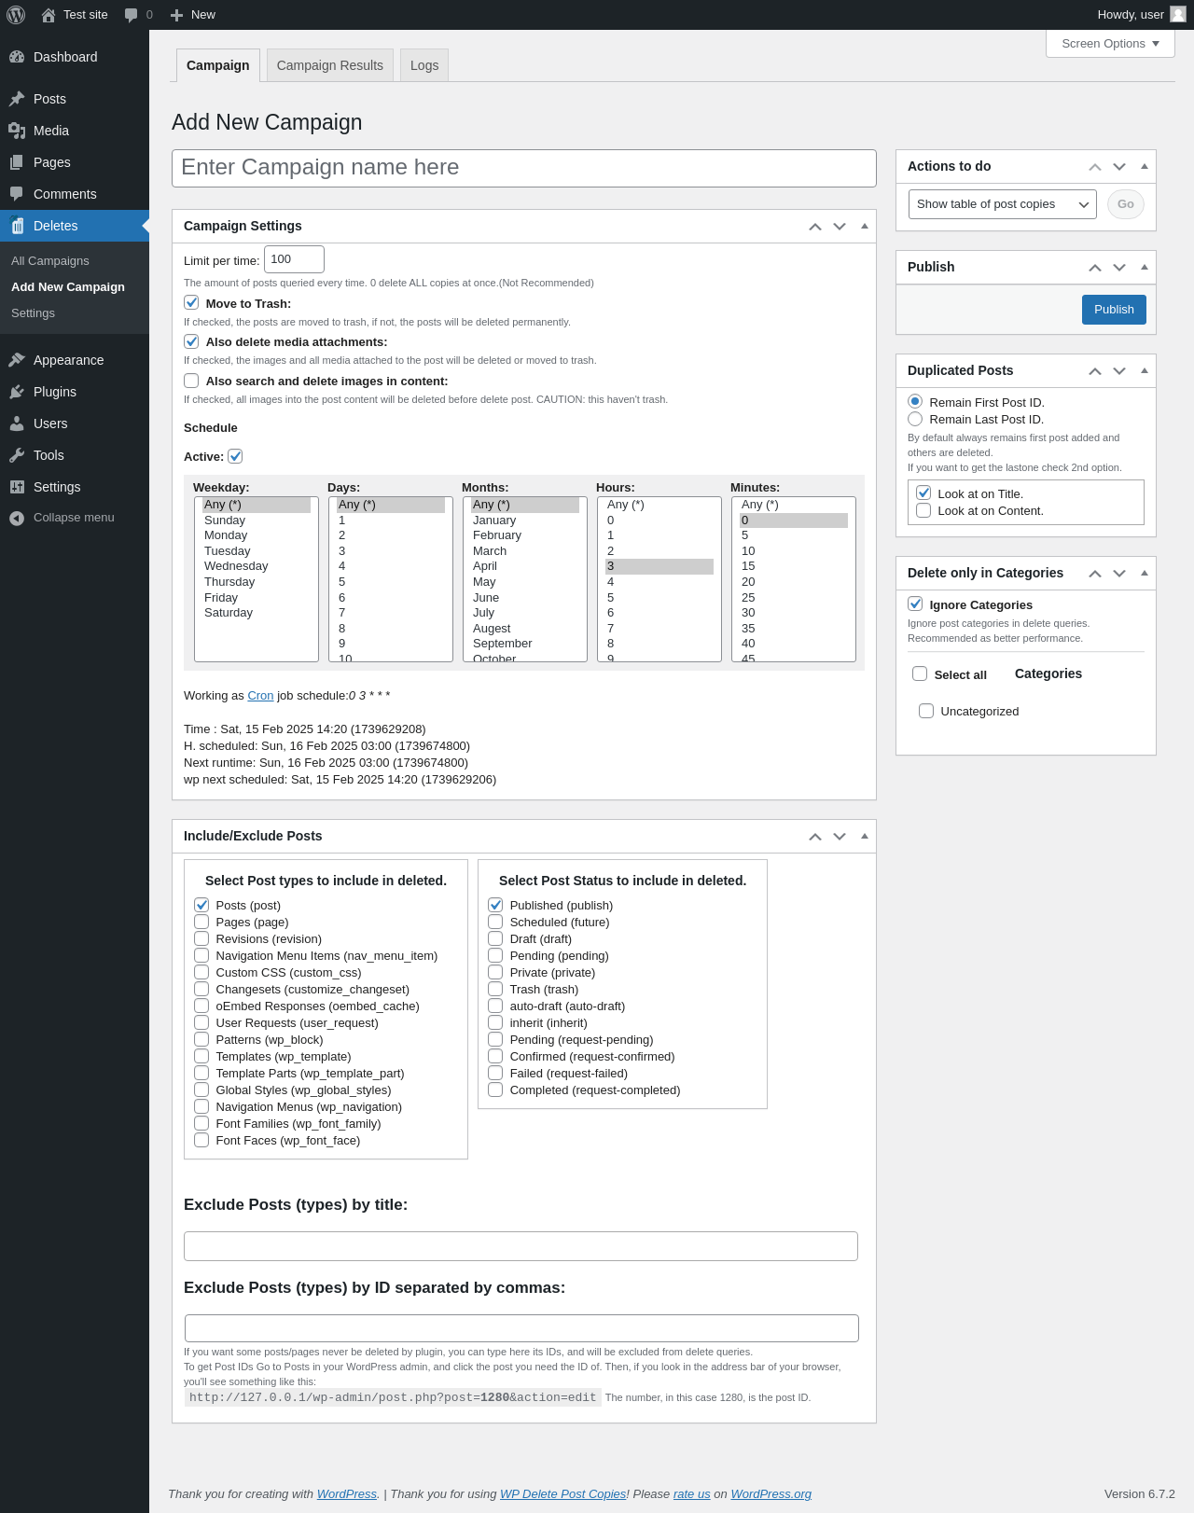Switch to Logs tab
The width and height of the screenshot is (1194, 1513).
pyautogui.click(x=424, y=65)
